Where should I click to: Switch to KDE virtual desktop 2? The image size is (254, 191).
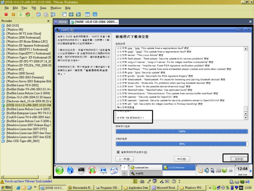point(124,173)
